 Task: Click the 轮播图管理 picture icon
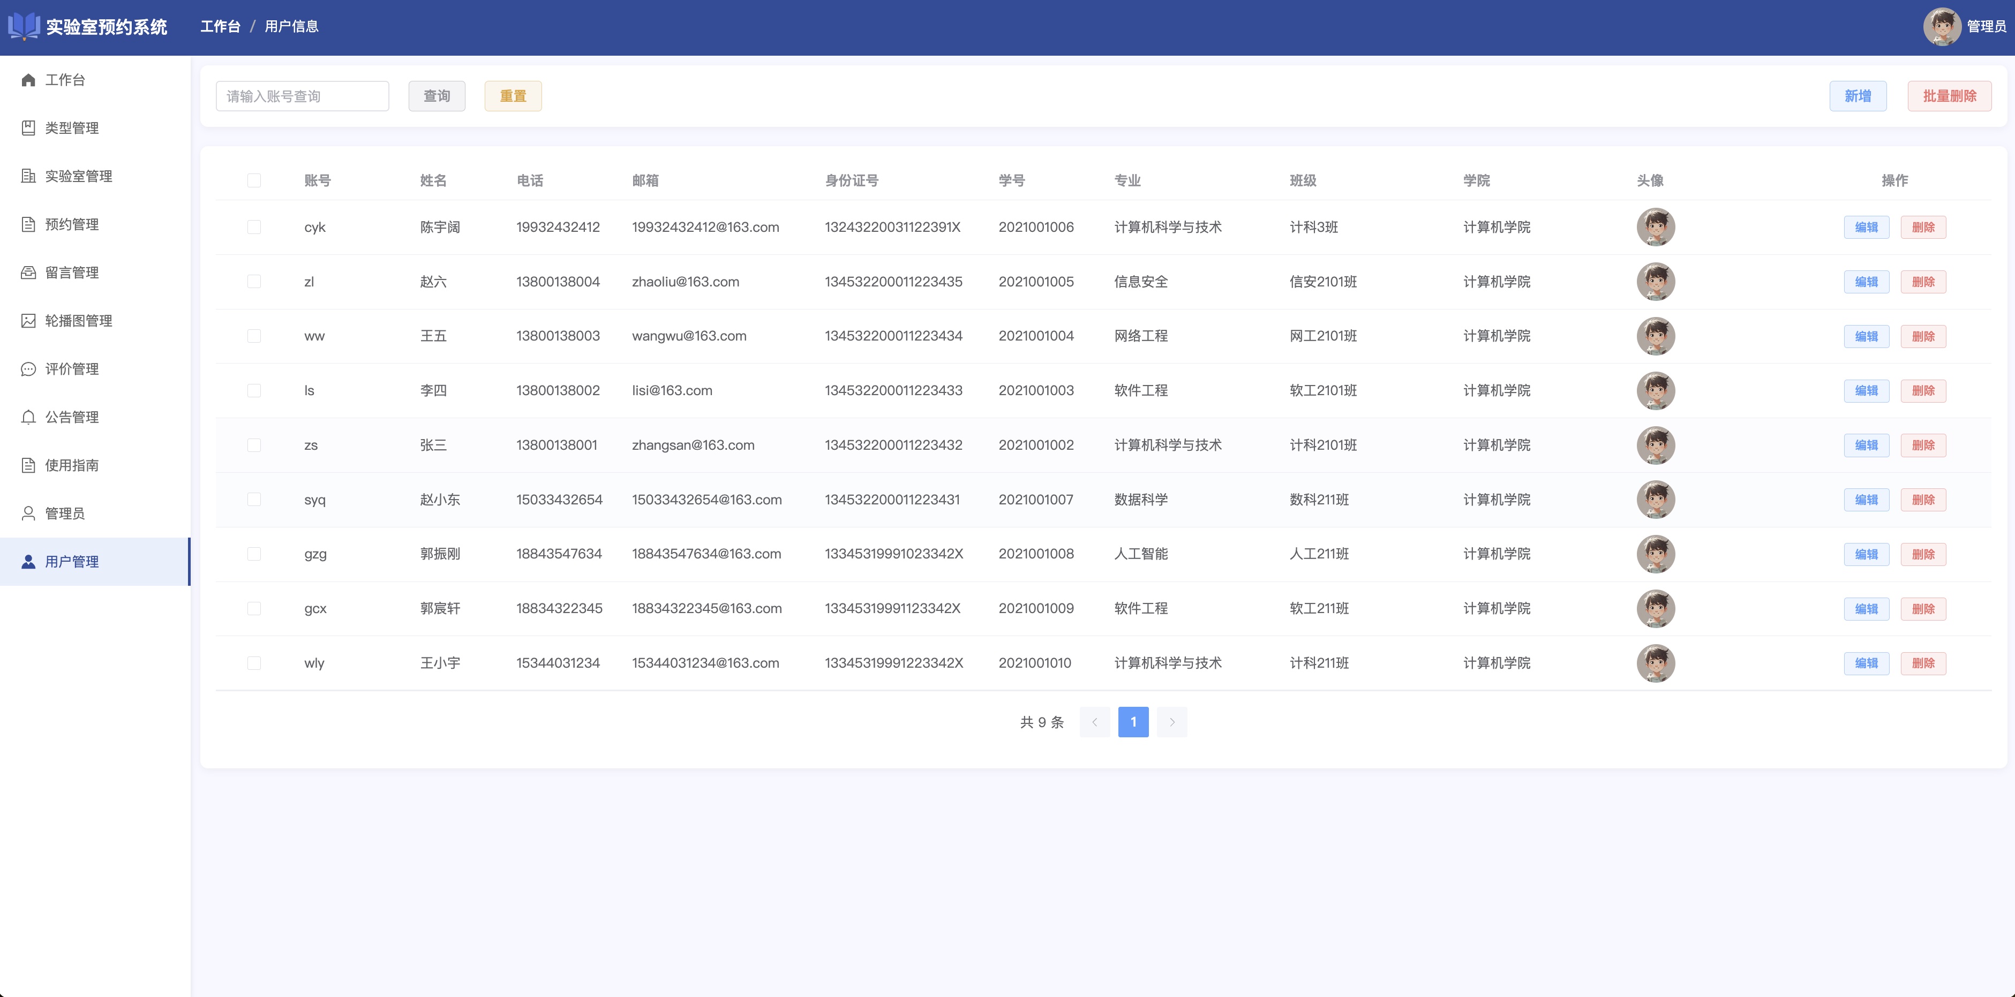coord(28,321)
